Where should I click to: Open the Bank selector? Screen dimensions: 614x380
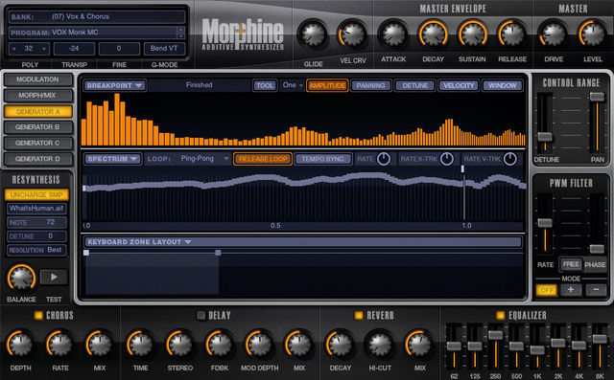[97, 17]
